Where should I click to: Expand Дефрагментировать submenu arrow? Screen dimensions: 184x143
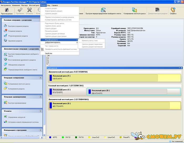pos(77,43)
